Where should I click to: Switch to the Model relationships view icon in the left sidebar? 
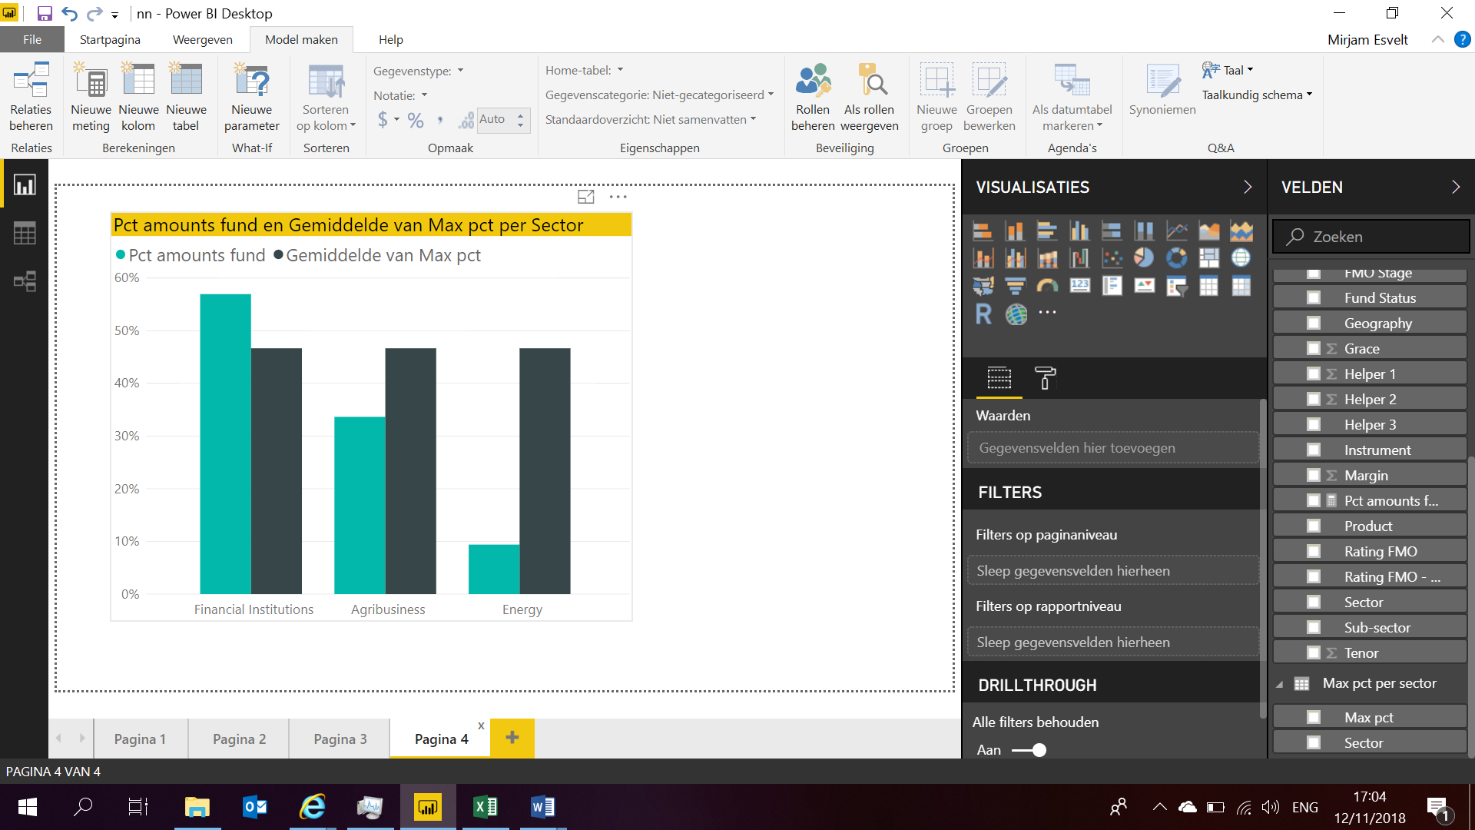pos(25,281)
